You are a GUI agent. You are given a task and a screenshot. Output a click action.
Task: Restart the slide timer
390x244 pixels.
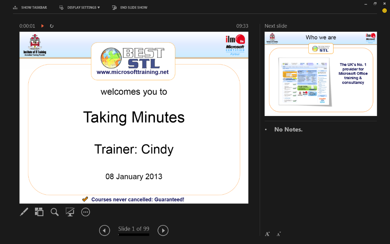point(52,26)
